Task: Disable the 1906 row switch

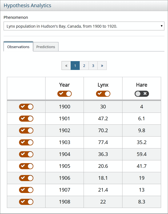Action: click(26, 178)
